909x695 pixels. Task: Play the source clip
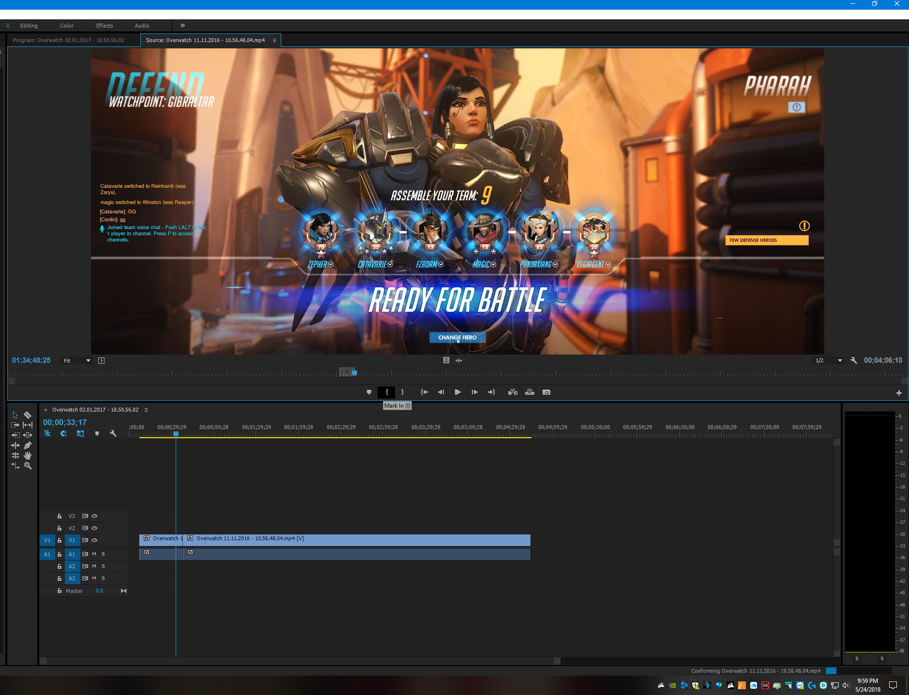pyautogui.click(x=457, y=392)
